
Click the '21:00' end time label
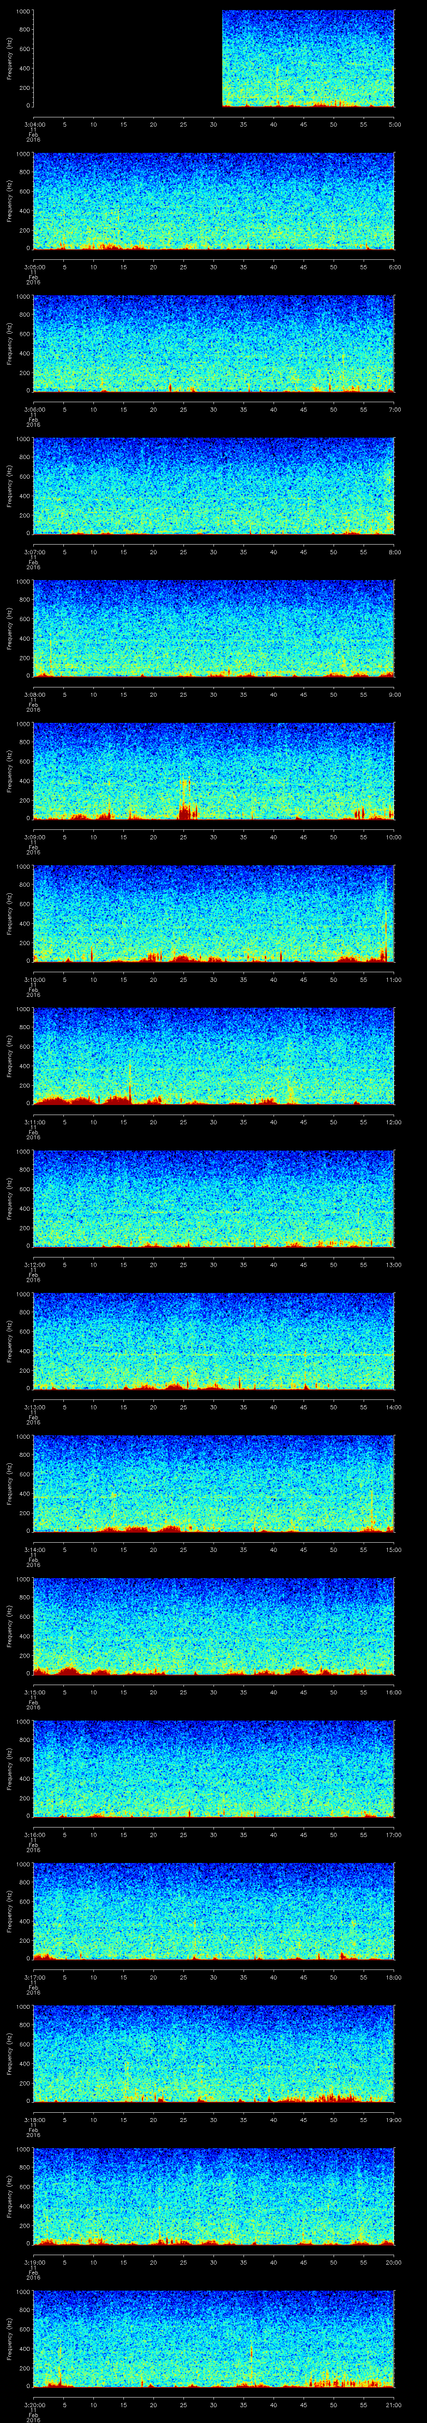[x=394, y=2404]
